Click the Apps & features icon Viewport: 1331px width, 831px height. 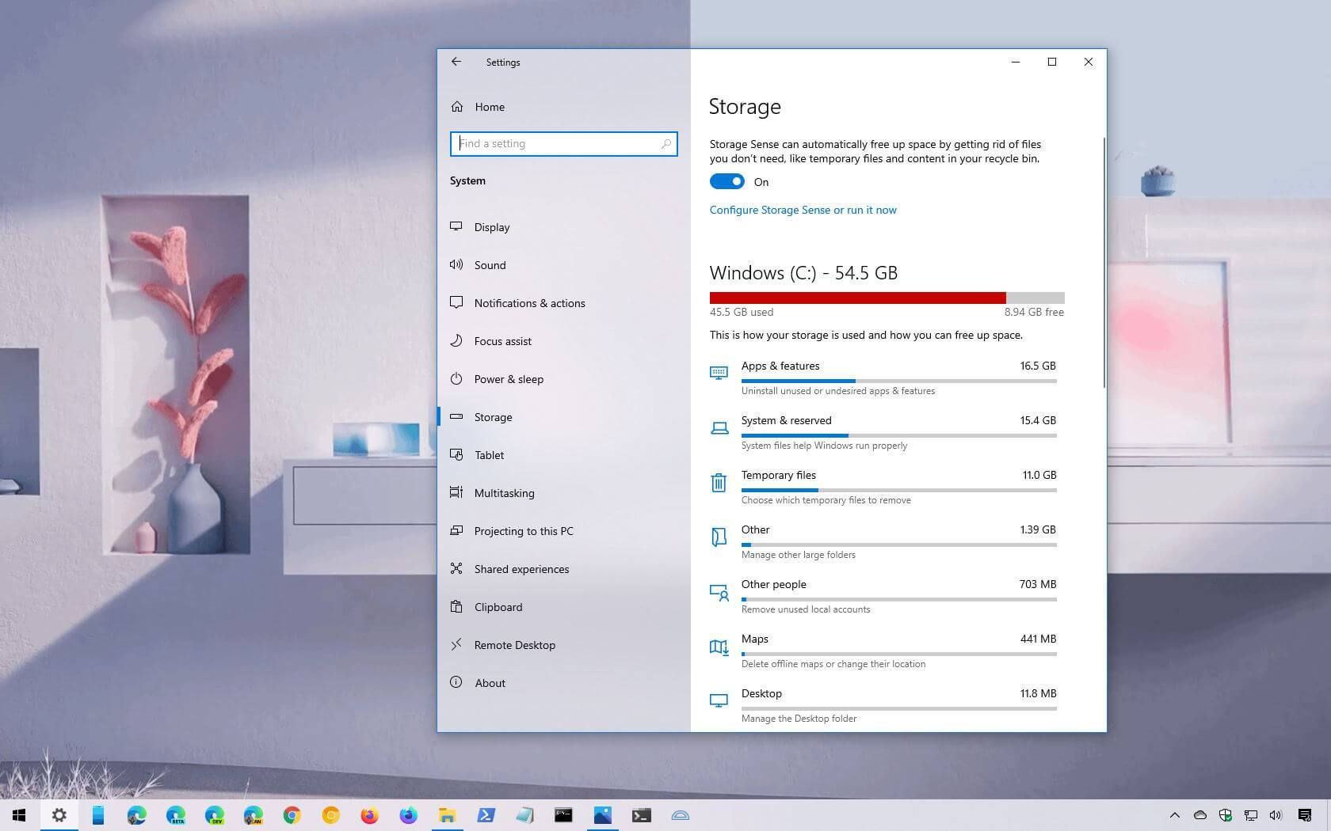point(719,373)
